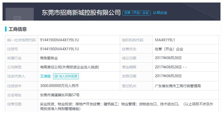Screen dimensions: 223x115
Task: Click the company logo placeholder thumbnail
Action: [x=20, y=14]
